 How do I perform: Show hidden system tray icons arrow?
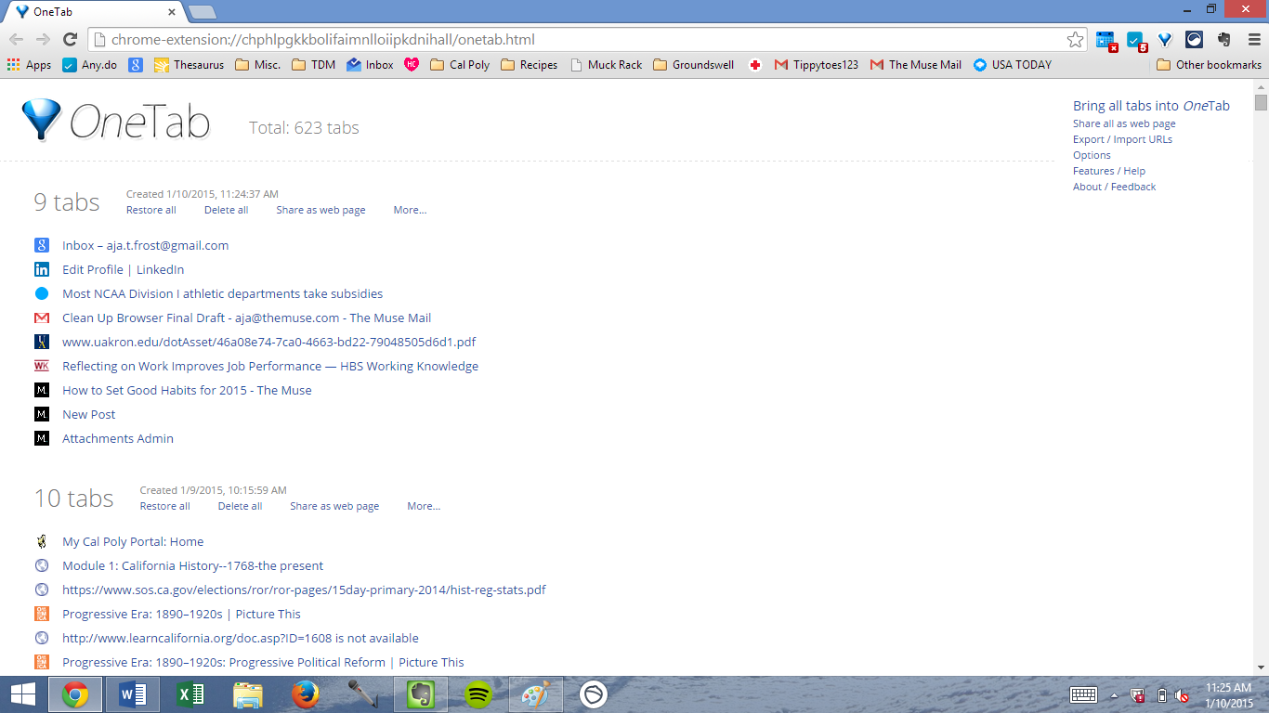[1114, 695]
